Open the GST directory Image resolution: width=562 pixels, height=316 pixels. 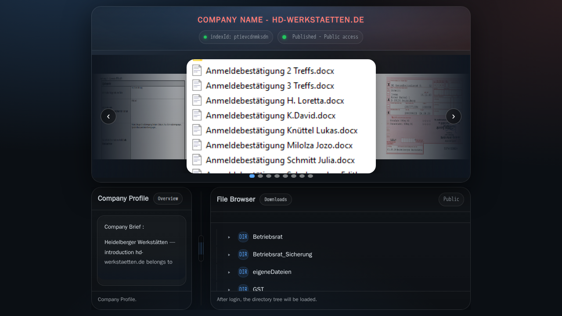pyautogui.click(x=259, y=289)
